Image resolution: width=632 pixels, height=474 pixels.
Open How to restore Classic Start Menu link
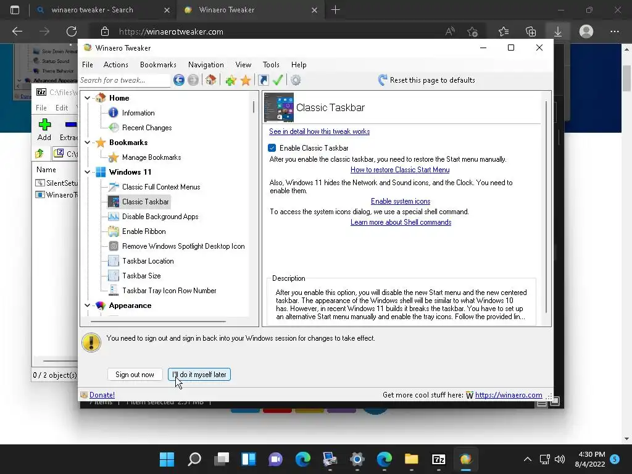point(400,170)
